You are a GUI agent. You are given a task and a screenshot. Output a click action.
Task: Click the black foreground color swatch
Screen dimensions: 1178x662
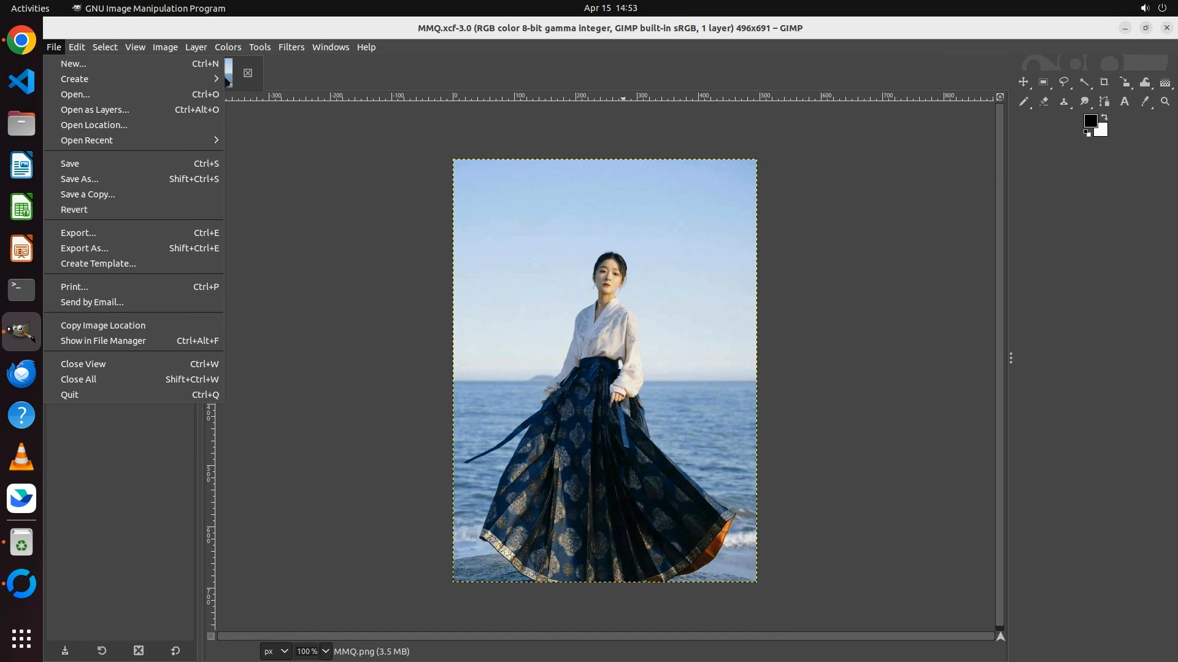1090,120
